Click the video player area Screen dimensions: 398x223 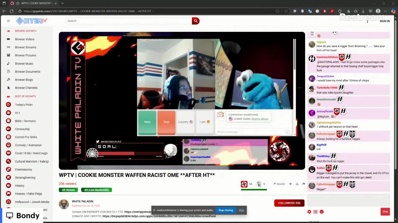coord(182,101)
